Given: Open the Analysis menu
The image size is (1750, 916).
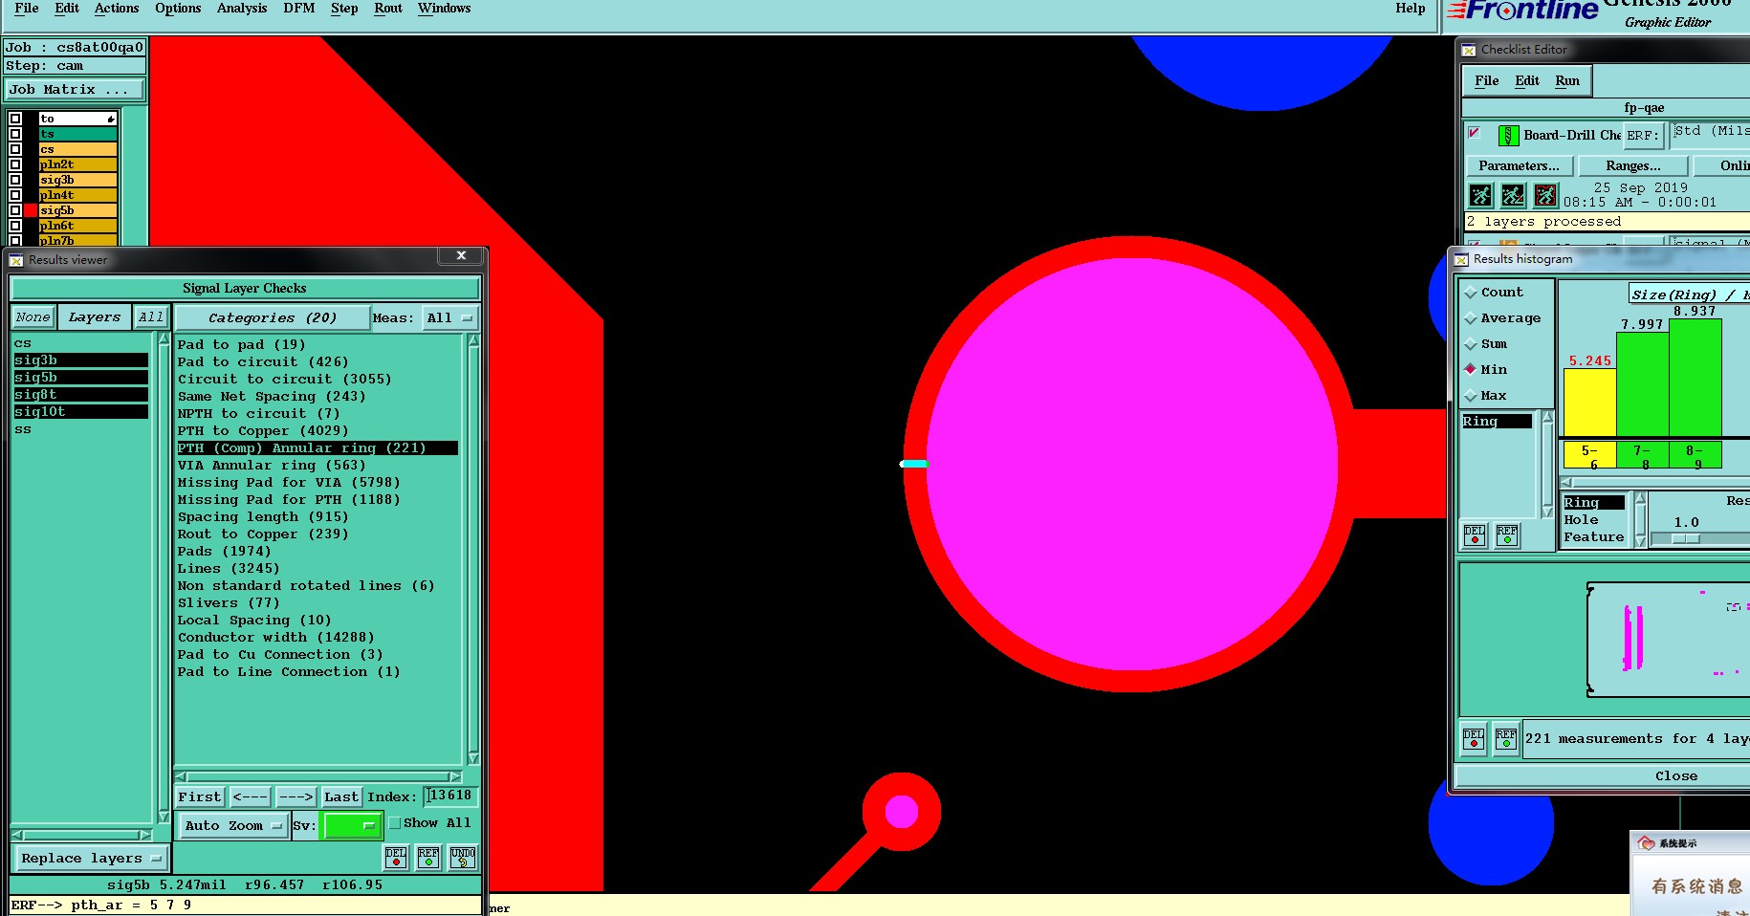Looking at the screenshot, I should point(242,9).
